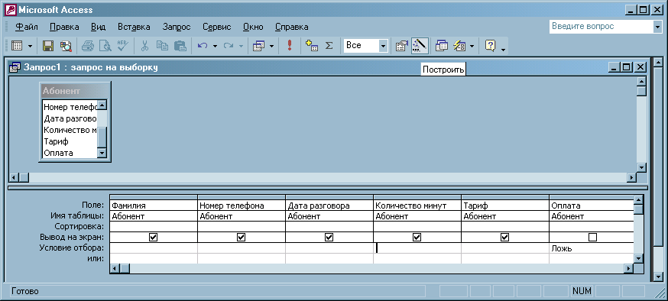This screenshot has height=301, width=668.
Task: Open the Файл menu
Action: 27,27
